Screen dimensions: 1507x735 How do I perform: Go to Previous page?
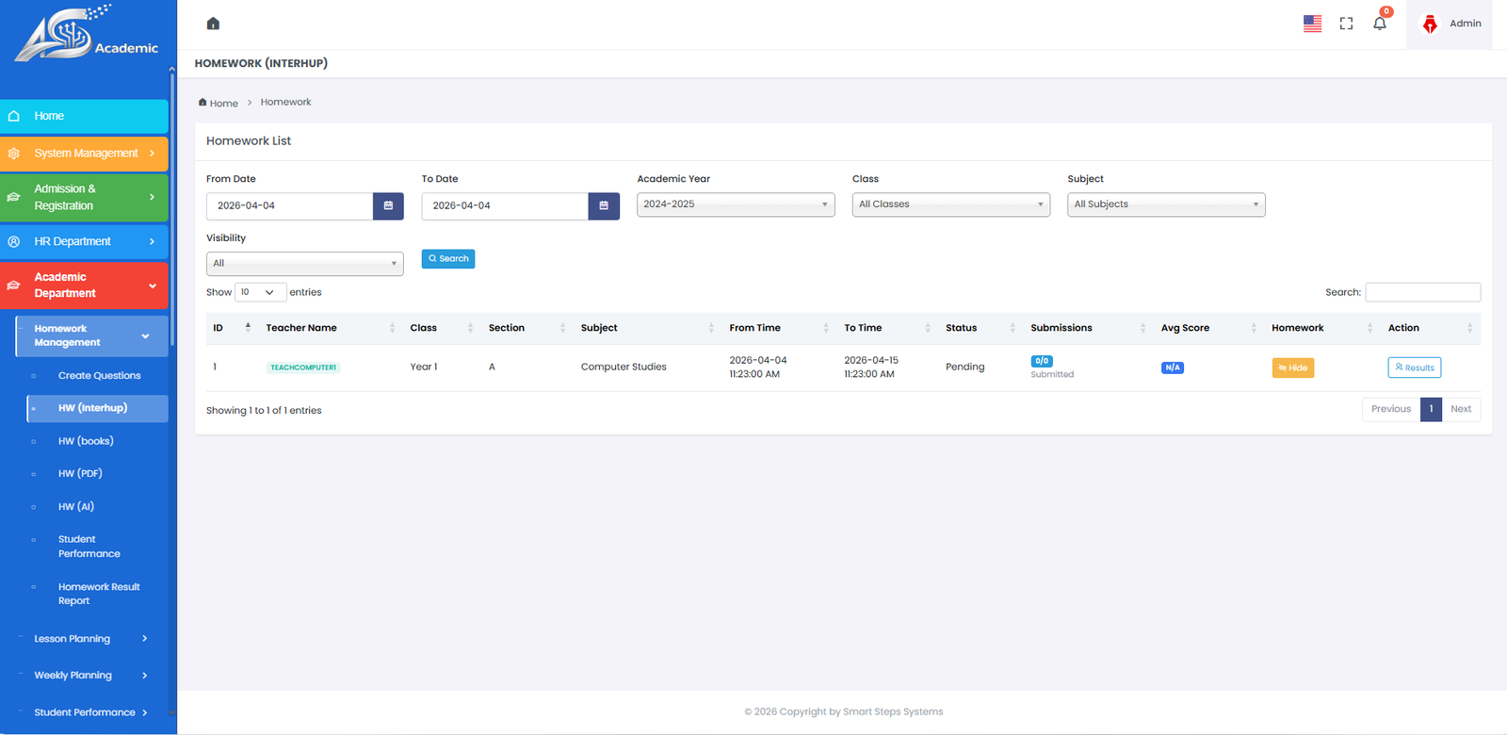[x=1391, y=409]
